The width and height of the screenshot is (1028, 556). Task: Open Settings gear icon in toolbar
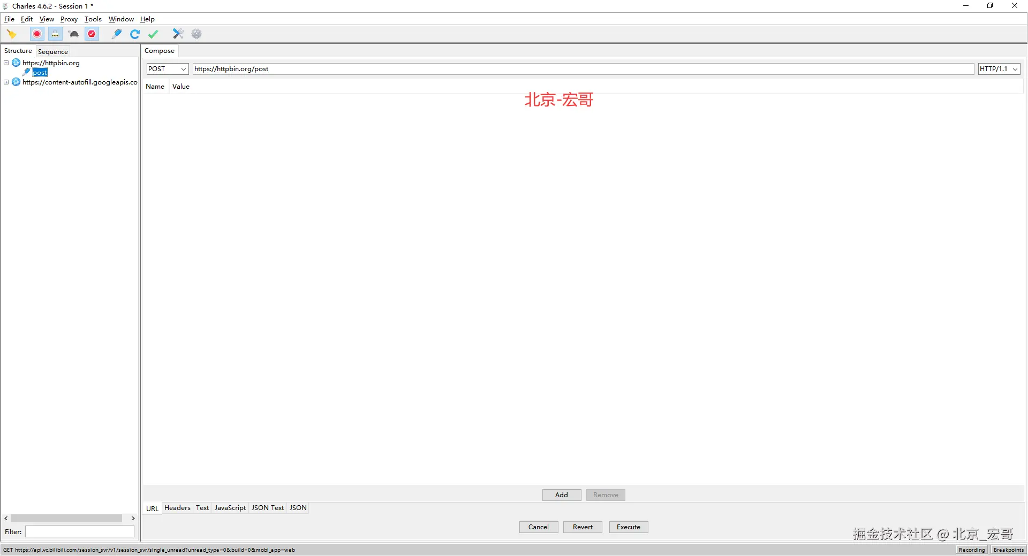[x=196, y=34]
